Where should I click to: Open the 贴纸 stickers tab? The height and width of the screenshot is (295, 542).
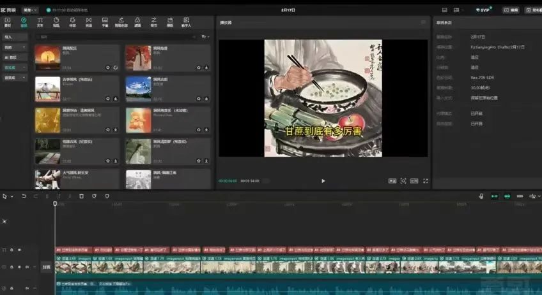(x=56, y=22)
